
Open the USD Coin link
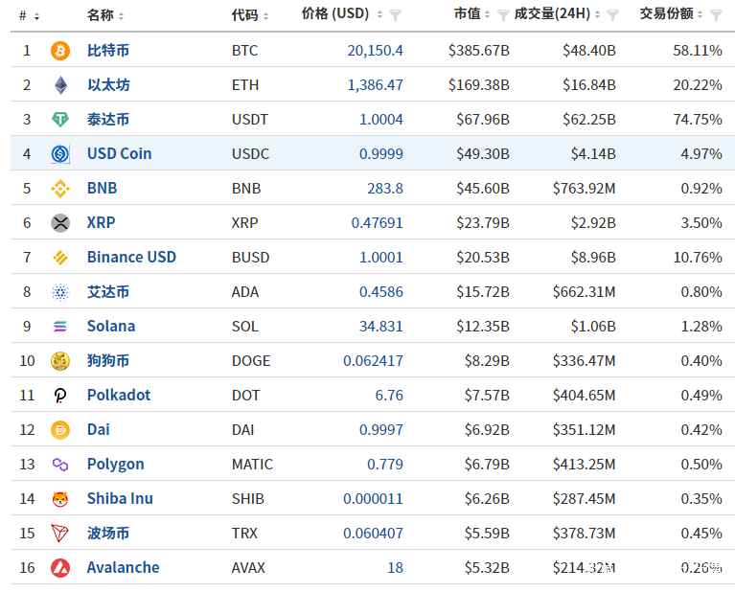click(119, 154)
